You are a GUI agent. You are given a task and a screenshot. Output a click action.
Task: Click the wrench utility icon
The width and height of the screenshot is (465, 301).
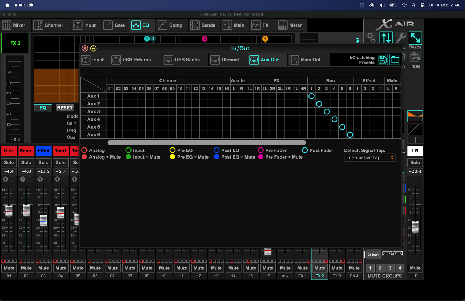tap(401, 38)
